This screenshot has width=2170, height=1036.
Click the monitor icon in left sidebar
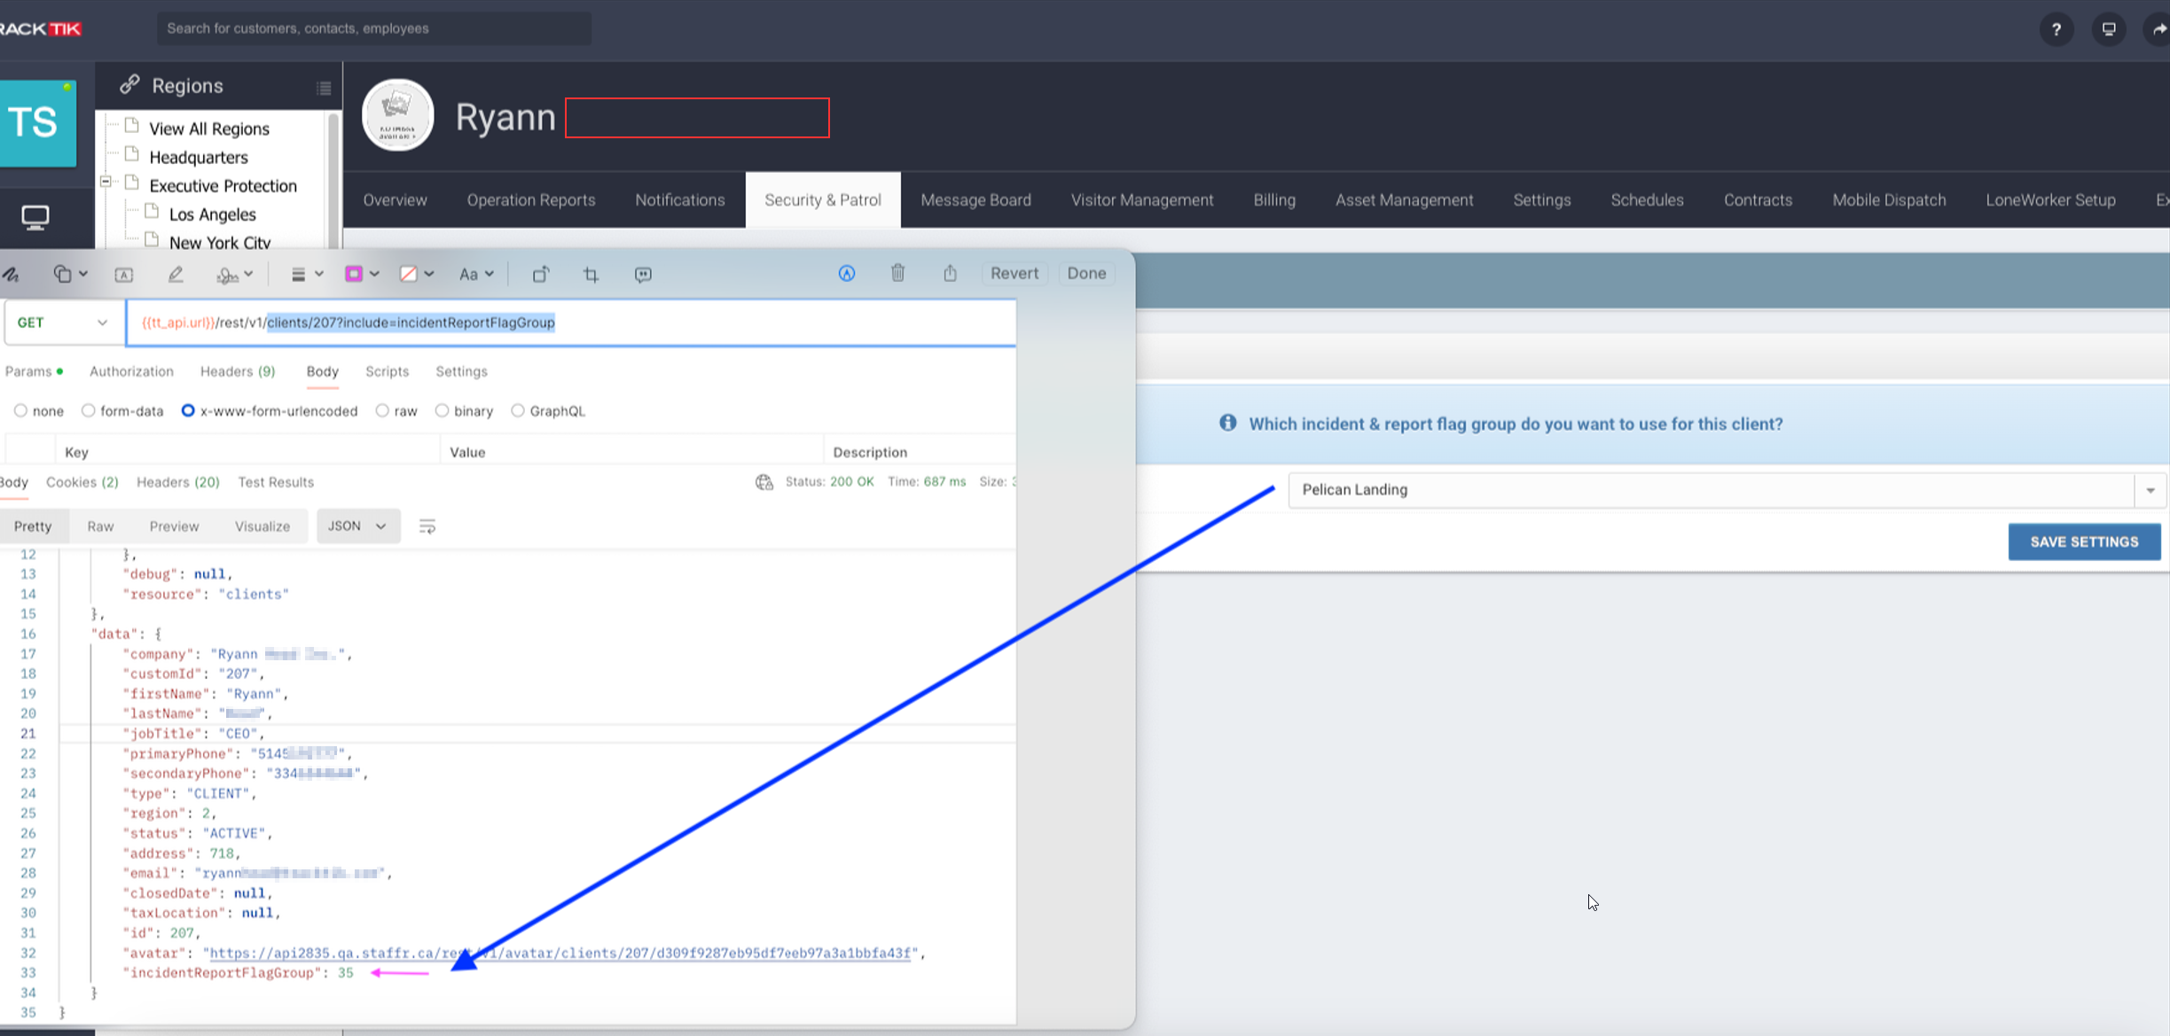[x=35, y=218]
